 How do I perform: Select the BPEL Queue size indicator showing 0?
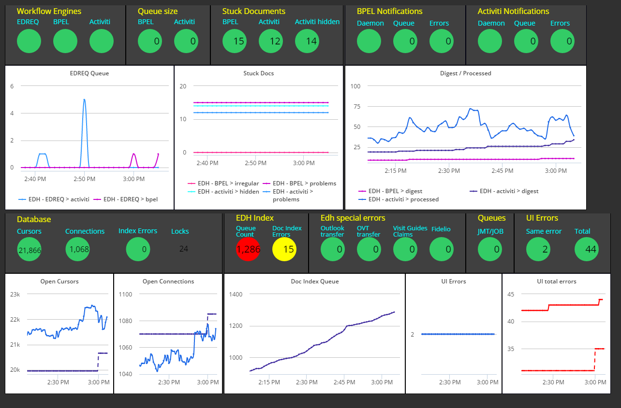[150, 41]
